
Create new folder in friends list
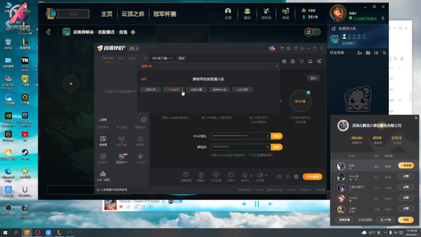[x=368, y=53]
